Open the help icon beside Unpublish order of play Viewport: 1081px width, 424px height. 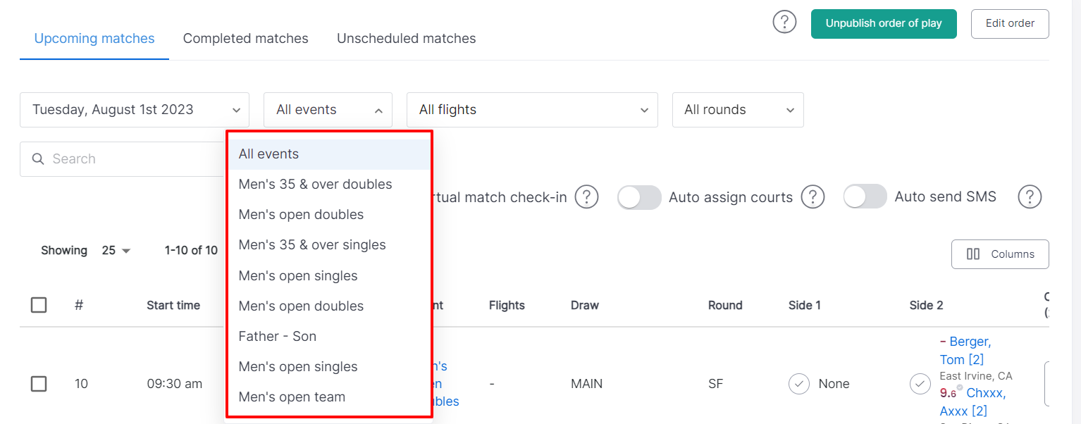(x=784, y=23)
